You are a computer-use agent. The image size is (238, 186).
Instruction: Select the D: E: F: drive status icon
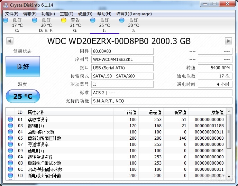35,20
